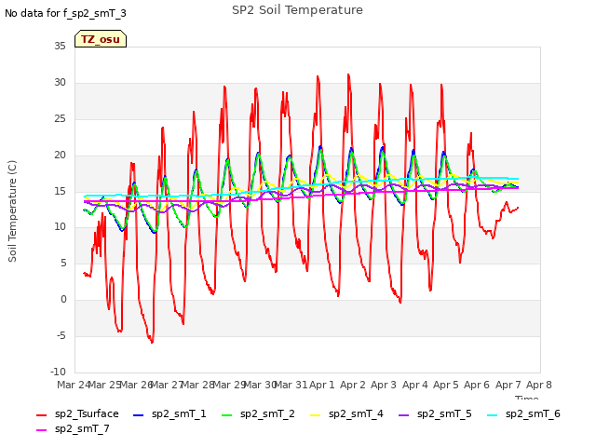Click cyan sp2_smT_6 legend color marker
596x447 pixels.
(x=493, y=415)
